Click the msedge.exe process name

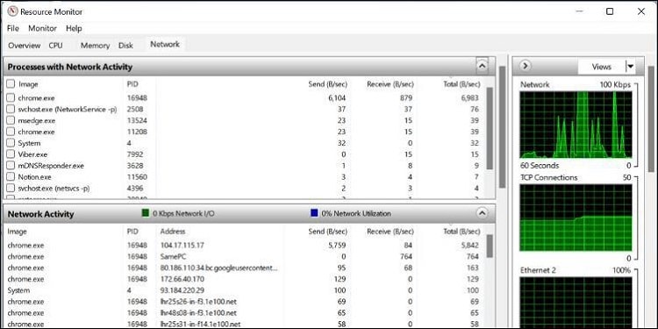pos(37,120)
